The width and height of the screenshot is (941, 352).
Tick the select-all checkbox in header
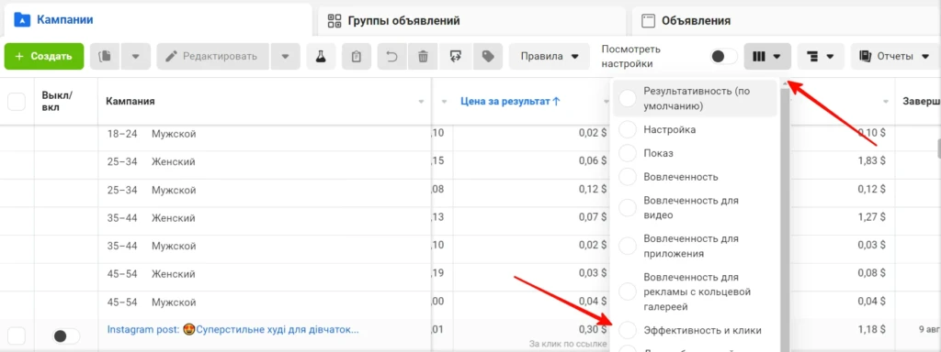click(17, 102)
